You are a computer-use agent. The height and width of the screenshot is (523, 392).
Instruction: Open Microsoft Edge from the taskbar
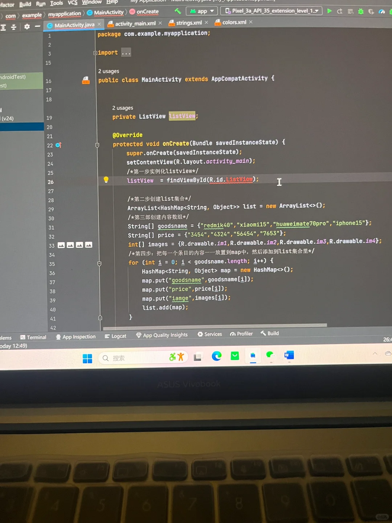[217, 356]
